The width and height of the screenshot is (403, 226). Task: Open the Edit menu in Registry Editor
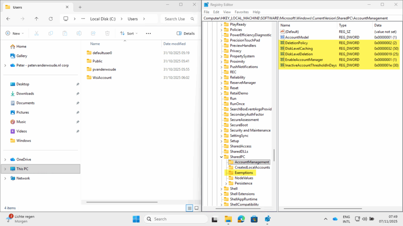[216, 12]
